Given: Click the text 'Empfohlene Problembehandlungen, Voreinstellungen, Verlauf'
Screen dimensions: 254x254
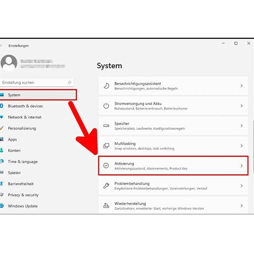Looking at the screenshot, I should [x=161, y=189].
